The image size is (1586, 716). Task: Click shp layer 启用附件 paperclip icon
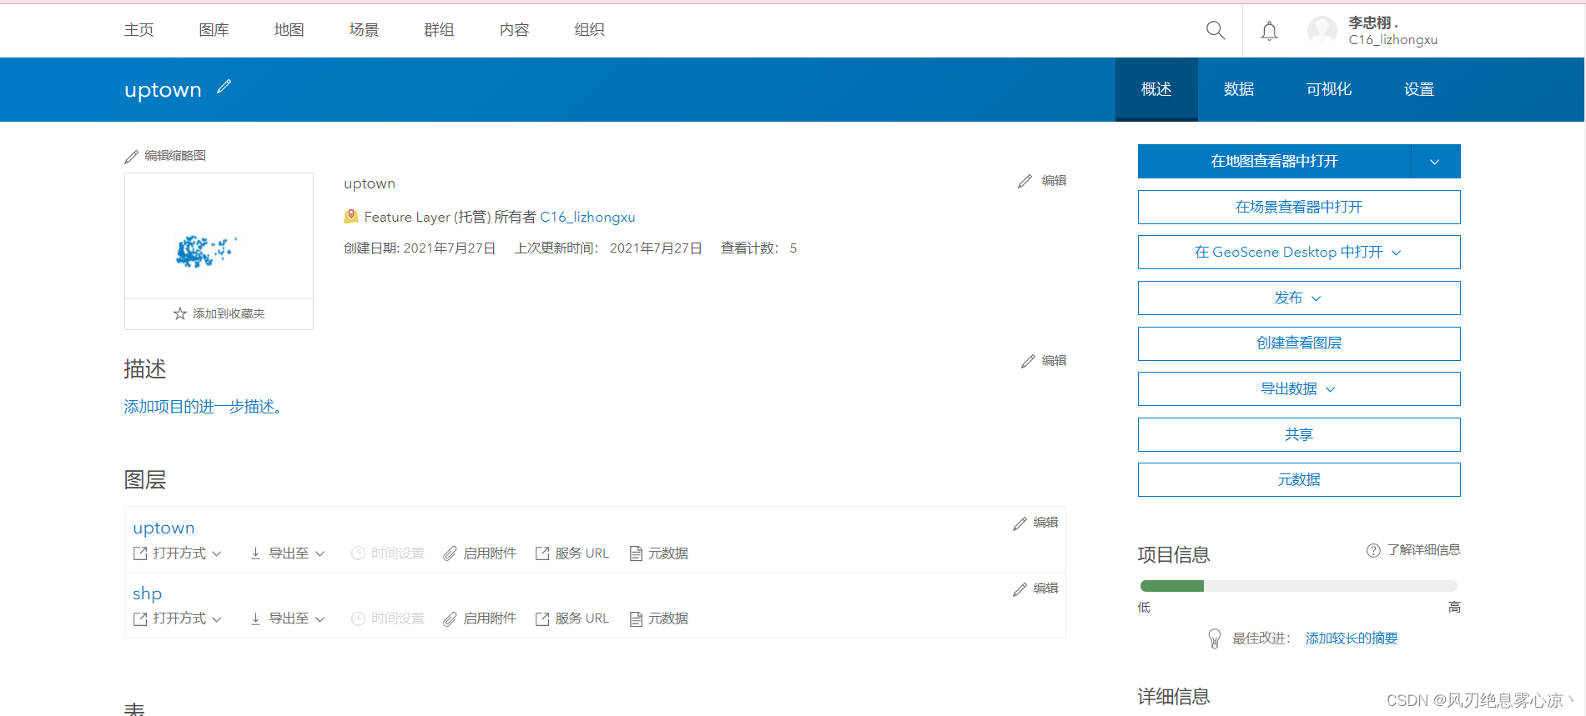coord(450,618)
